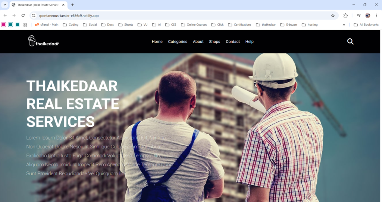
Task: Reload the page
Action: pyautogui.click(x=23, y=16)
